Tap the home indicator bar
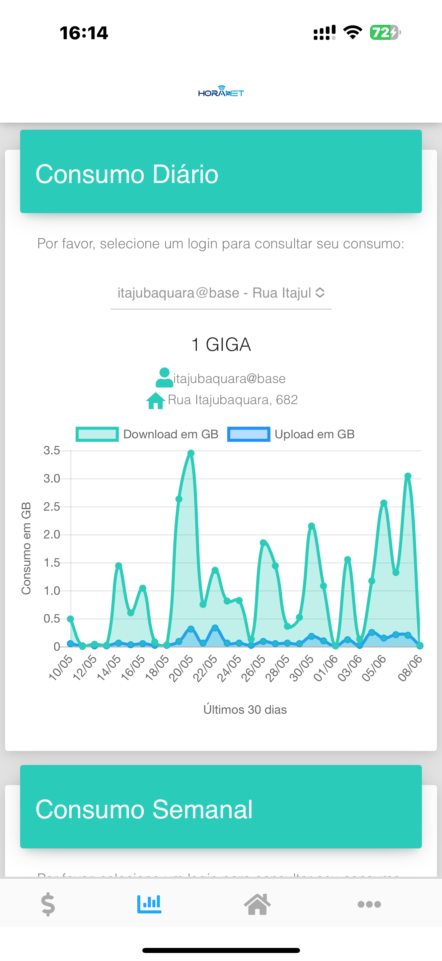 tap(221, 950)
